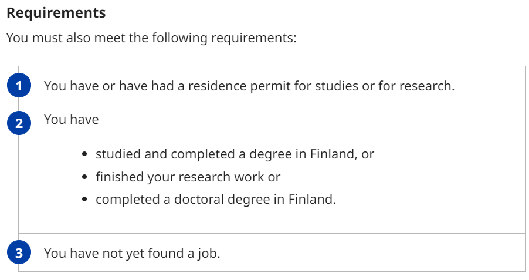The width and height of the screenshot is (529, 280).
Task: Click the "Requirements" heading
Action: click(56, 12)
